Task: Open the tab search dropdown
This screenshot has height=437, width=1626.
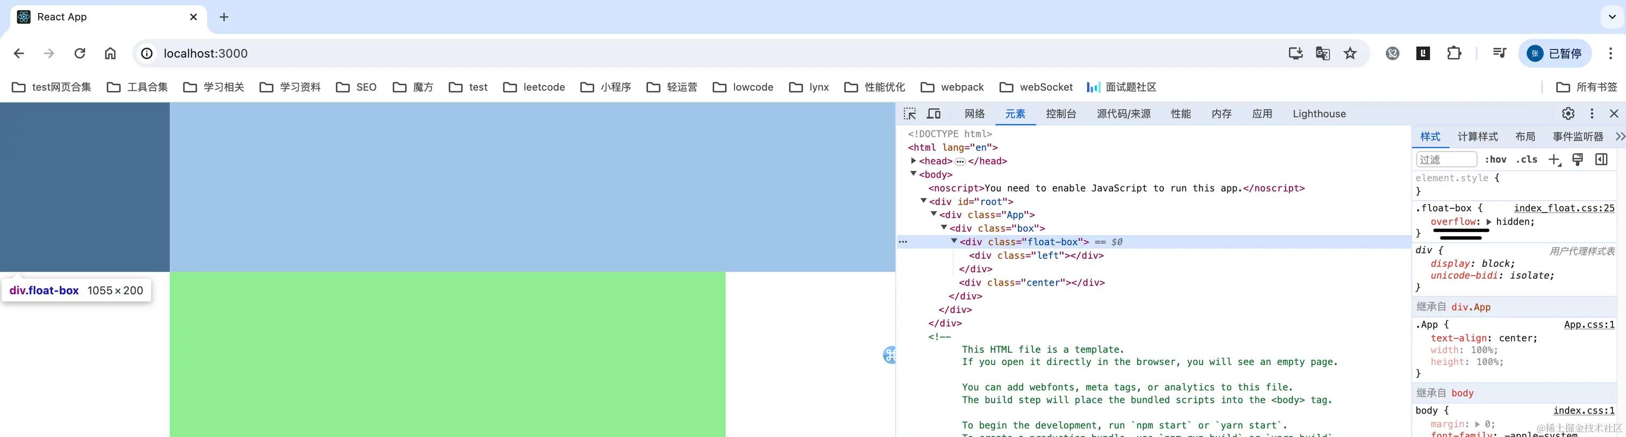Action: coord(1612,17)
